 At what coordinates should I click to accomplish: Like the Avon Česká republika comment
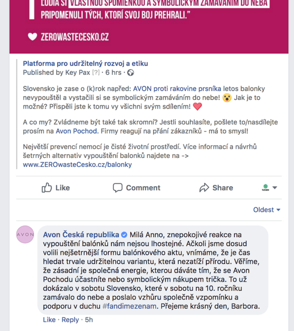49,320
